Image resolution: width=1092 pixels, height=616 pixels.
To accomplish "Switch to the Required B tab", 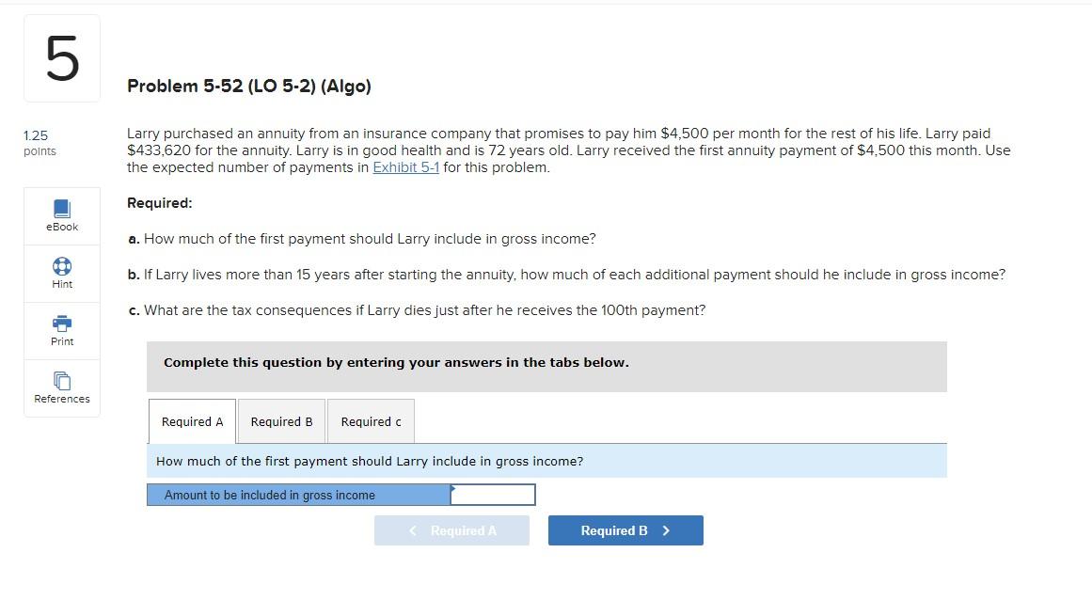I will 281,421.
